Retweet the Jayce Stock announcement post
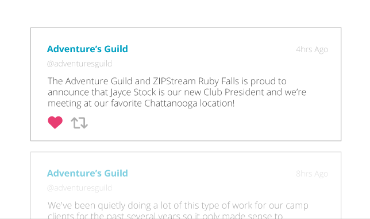The height and width of the screenshot is (219, 370). click(x=79, y=123)
